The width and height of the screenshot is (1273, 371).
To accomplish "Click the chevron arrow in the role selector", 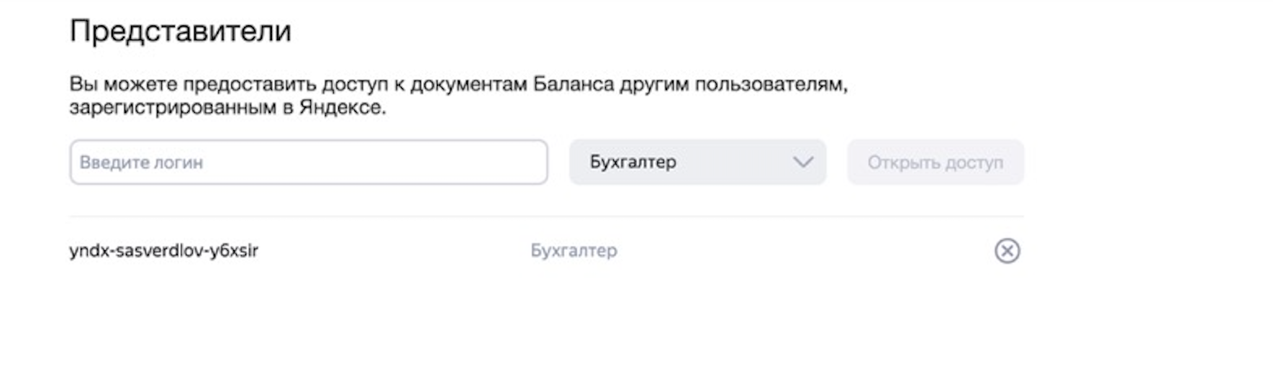I will [802, 162].
